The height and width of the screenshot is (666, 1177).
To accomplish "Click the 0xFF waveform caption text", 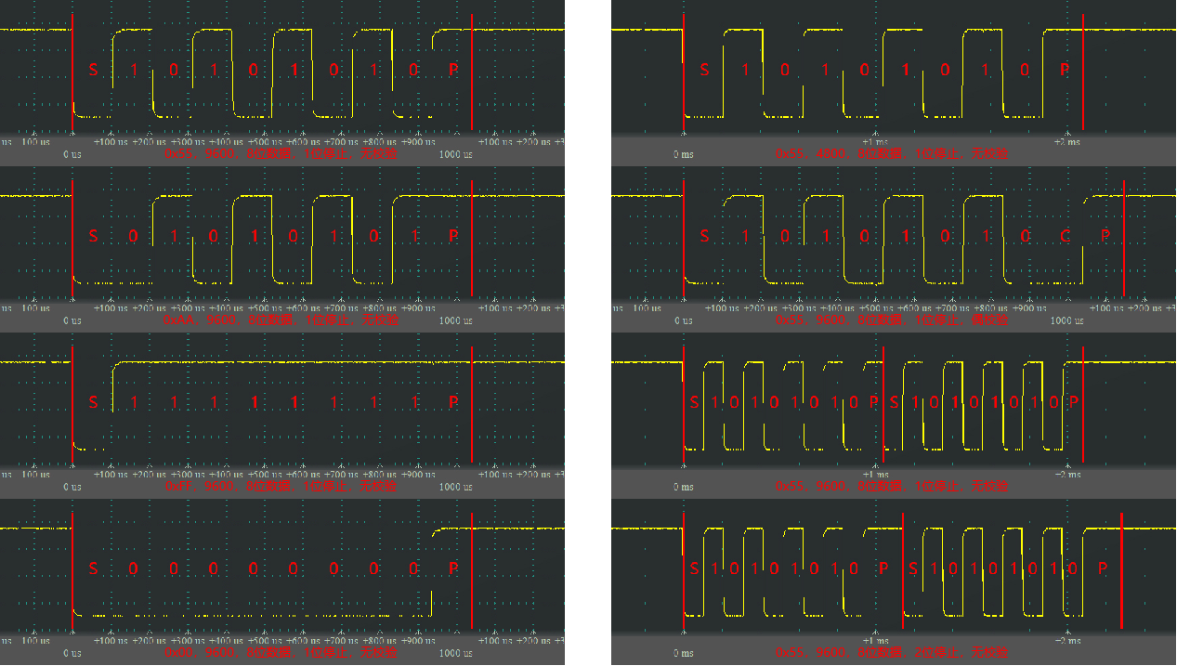I will (281, 486).
